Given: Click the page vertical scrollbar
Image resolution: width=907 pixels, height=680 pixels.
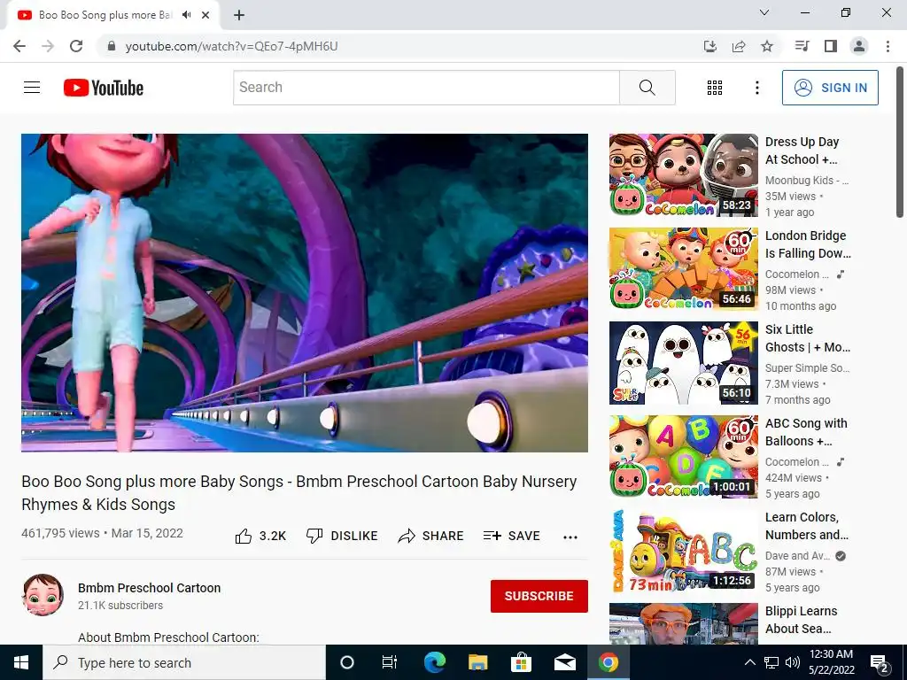Looking at the screenshot, I should (x=901, y=143).
